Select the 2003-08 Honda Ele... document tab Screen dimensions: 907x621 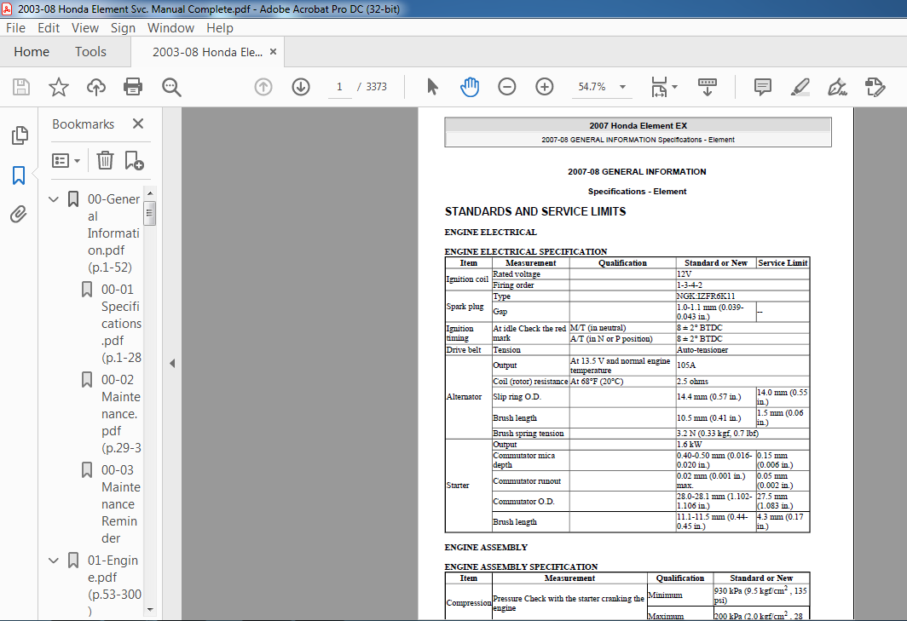point(207,52)
